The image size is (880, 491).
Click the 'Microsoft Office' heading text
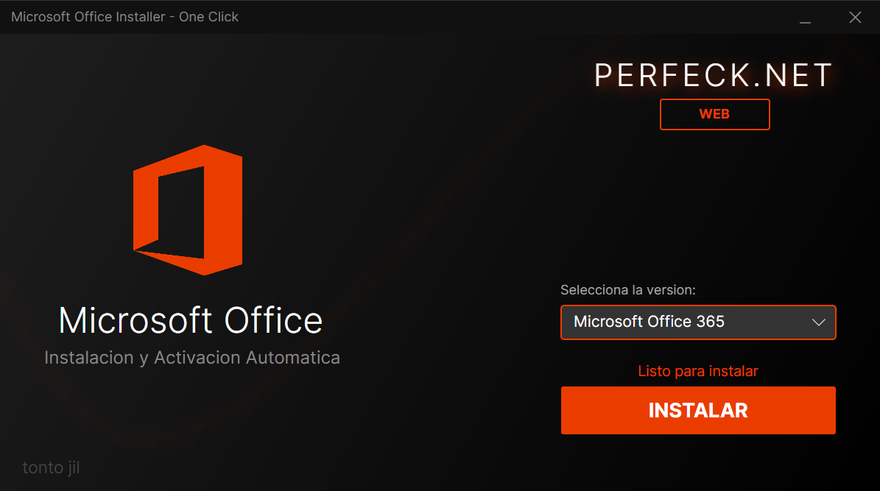[191, 320]
